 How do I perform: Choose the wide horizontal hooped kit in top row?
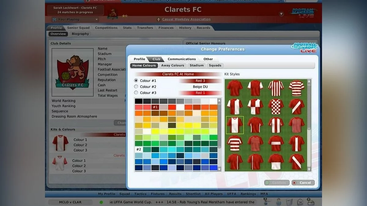click(296, 88)
